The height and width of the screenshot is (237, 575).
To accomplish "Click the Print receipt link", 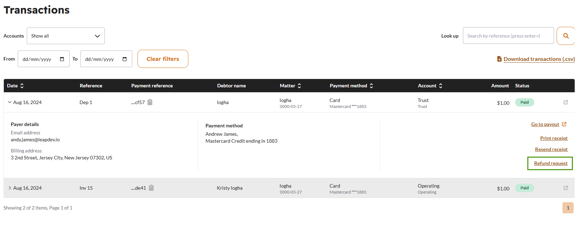I will [554, 138].
